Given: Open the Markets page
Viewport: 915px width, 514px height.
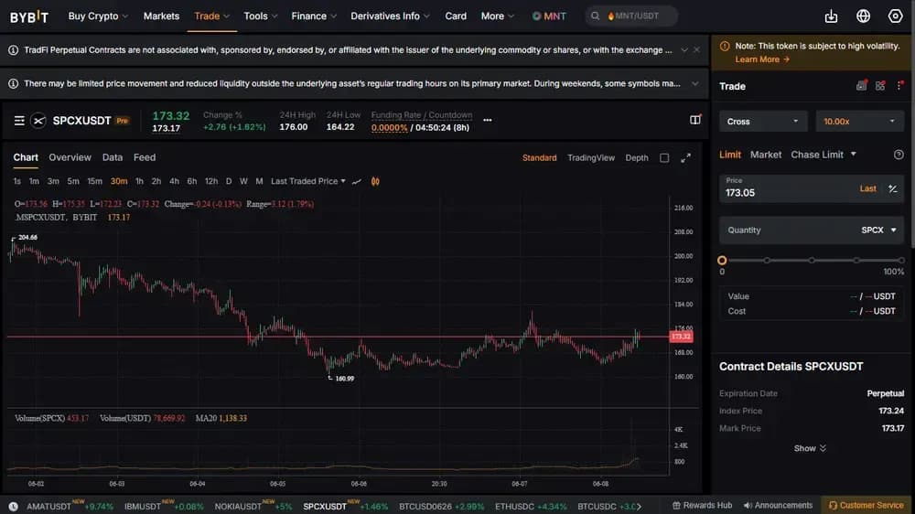Looking at the screenshot, I should pos(161,16).
